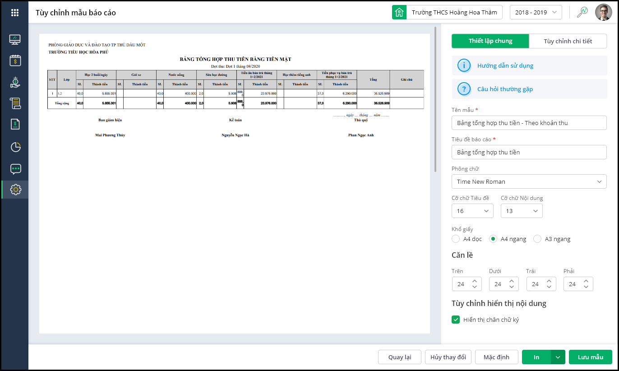Expand the Cỡ chữ Tiêu đề dropdown
Viewport: 619px width, 371px height.
[x=472, y=211]
